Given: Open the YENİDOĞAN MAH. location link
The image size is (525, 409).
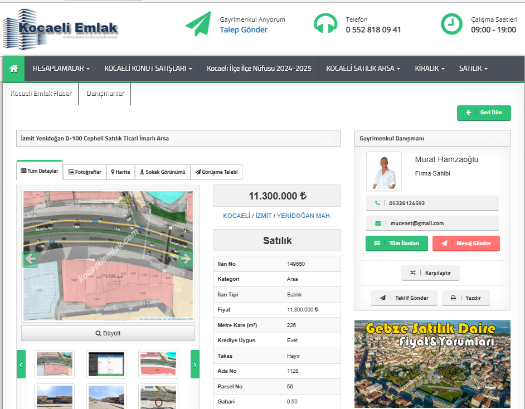Looking at the screenshot, I should point(304,216).
